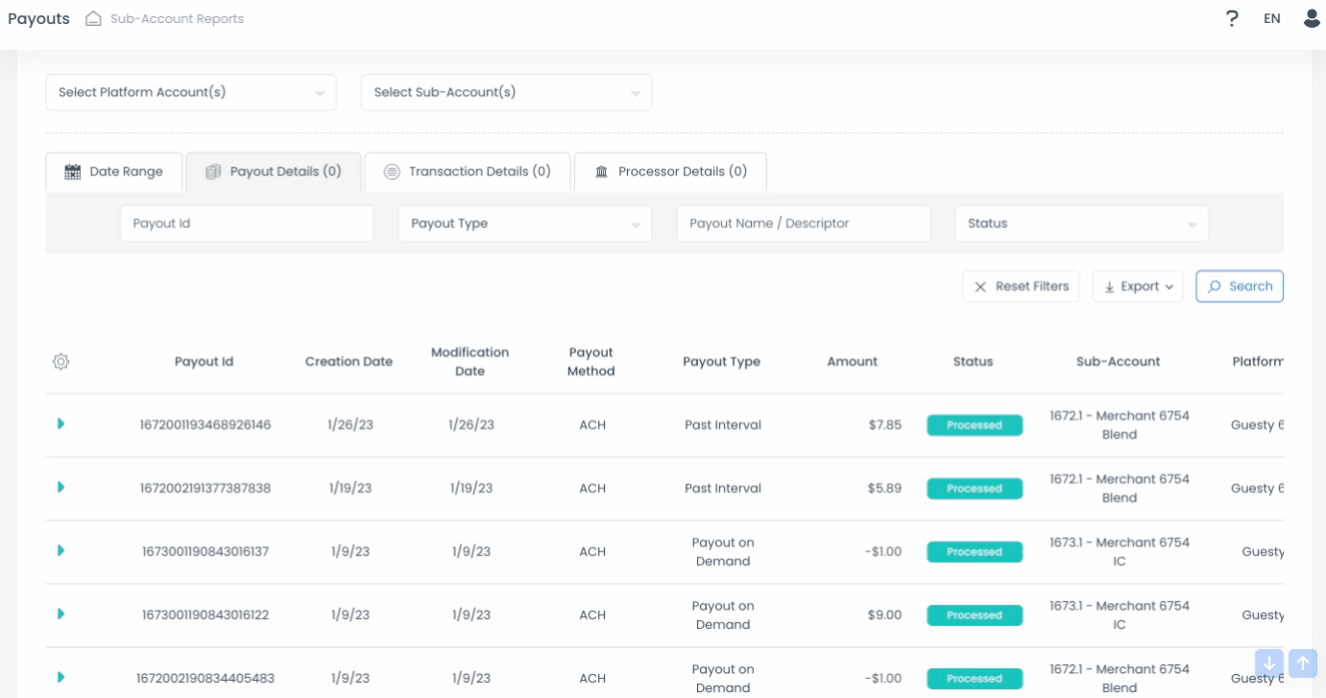This screenshot has height=698, width=1326.
Task: Expand payout row 1672002191377387838
Action: click(60, 487)
